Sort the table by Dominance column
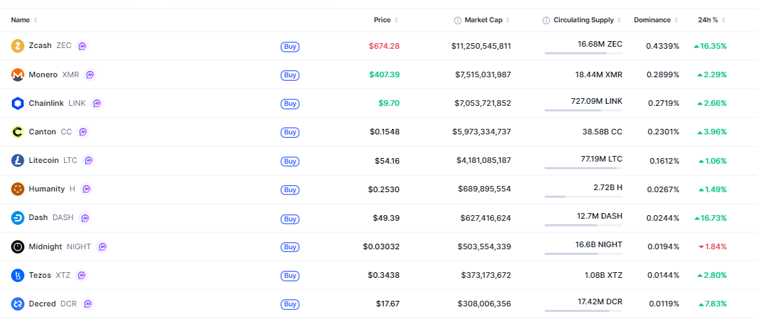Screen dimensions: 757x321 click(655, 20)
